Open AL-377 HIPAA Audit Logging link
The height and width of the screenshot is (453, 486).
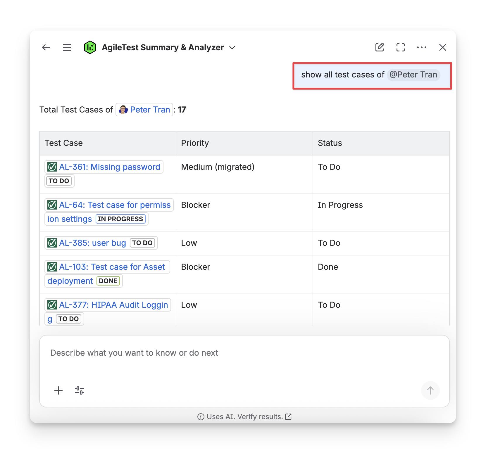[x=113, y=305]
